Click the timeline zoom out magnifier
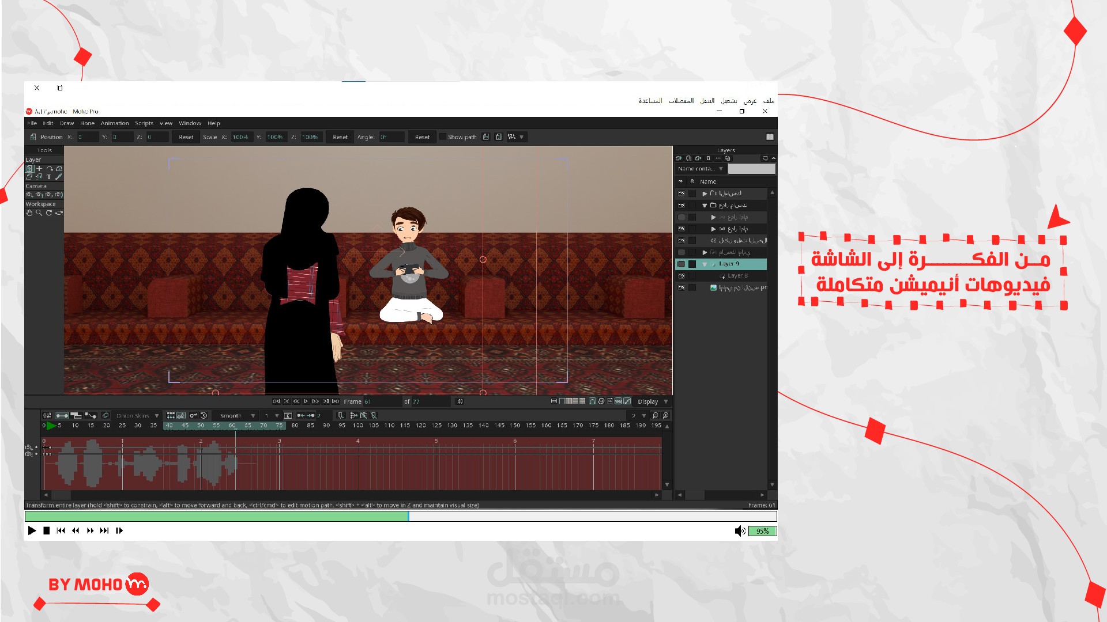The image size is (1107, 622). [x=655, y=415]
